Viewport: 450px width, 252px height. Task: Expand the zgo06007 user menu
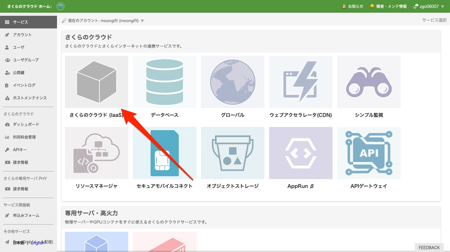pos(429,6)
